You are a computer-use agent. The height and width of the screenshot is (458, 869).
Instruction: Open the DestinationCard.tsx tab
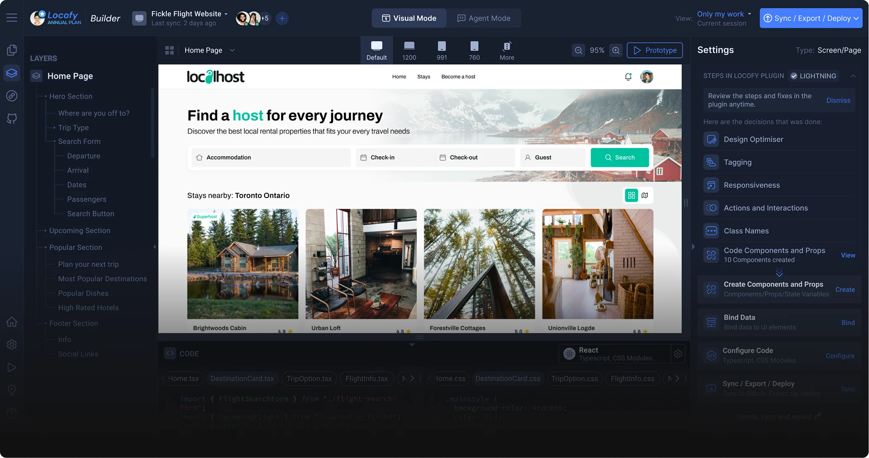click(242, 378)
